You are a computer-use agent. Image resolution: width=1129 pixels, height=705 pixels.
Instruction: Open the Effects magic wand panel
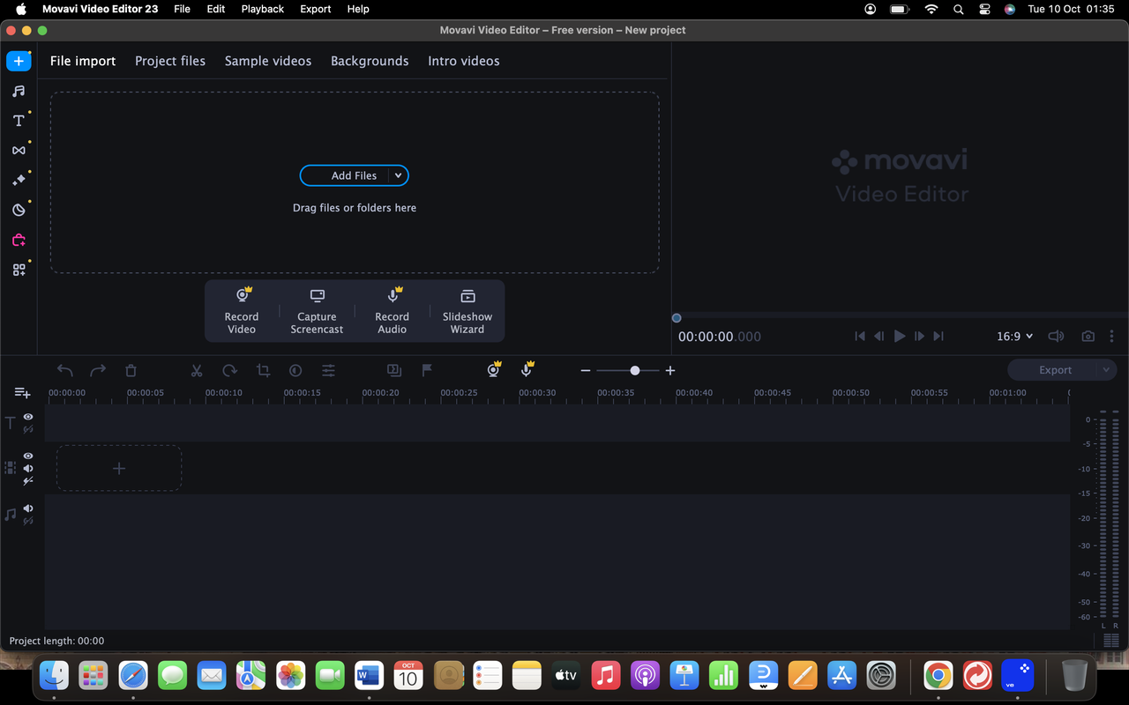coord(19,180)
